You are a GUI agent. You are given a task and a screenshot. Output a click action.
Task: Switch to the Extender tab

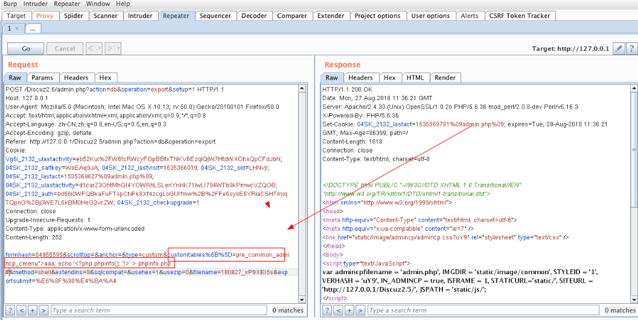click(331, 16)
